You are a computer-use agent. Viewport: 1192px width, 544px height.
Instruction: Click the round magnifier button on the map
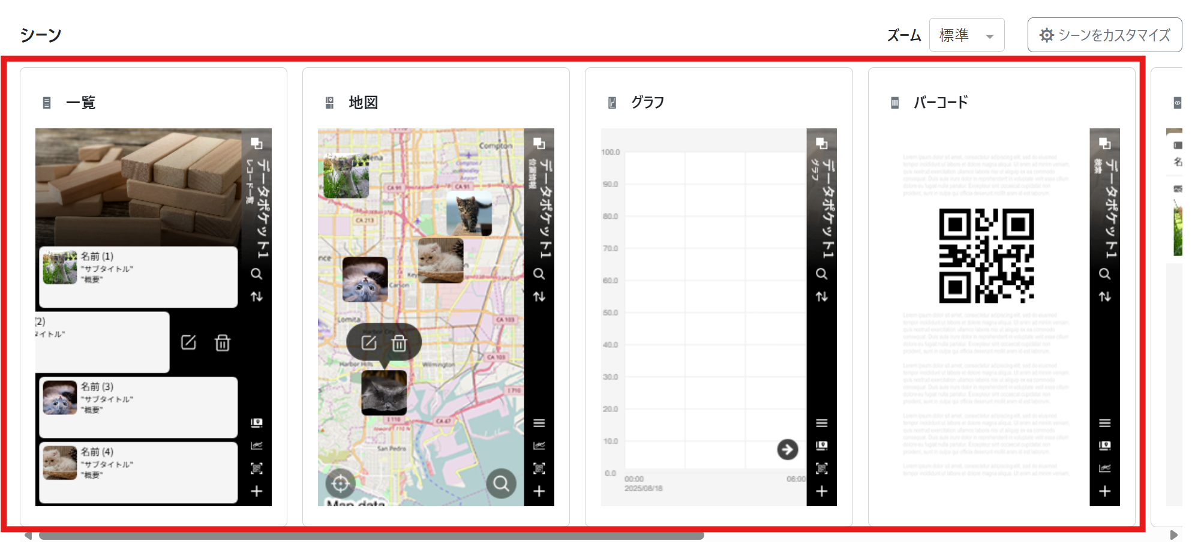501,483
